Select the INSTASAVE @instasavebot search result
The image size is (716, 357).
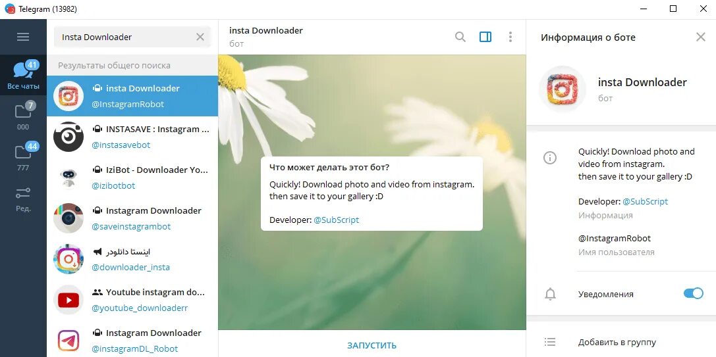tap(132, 137)
